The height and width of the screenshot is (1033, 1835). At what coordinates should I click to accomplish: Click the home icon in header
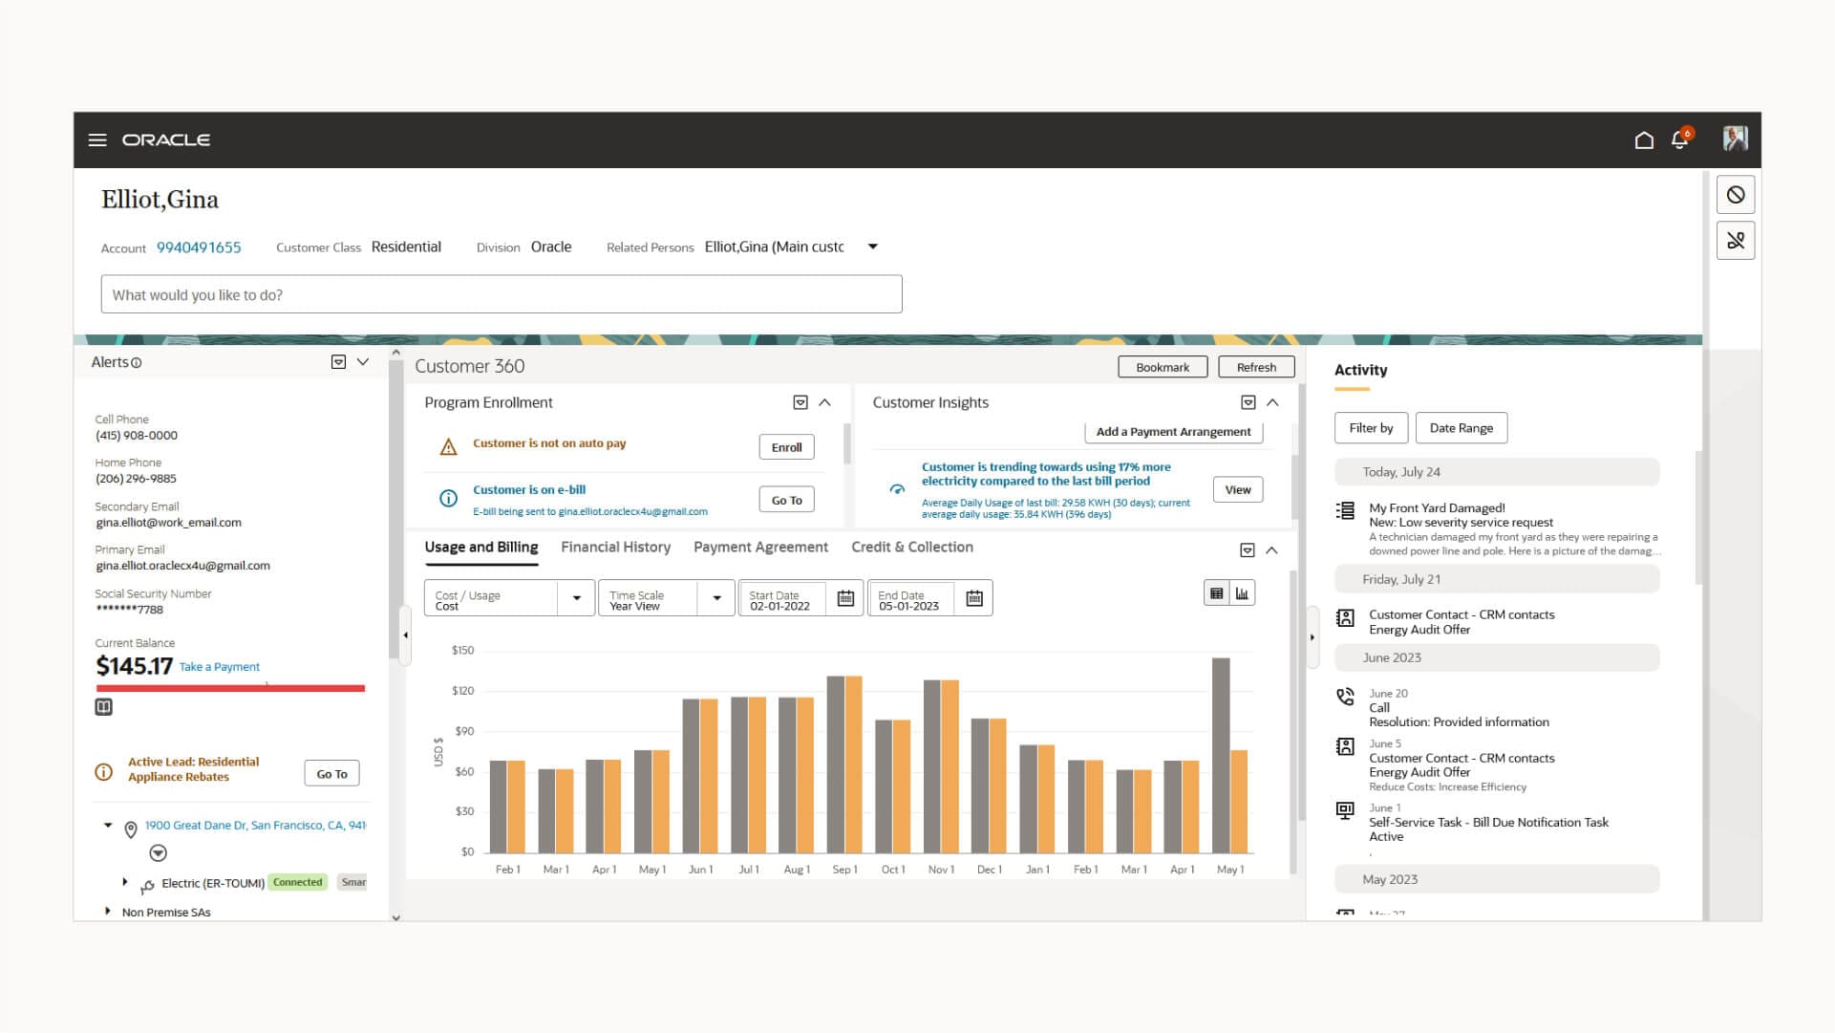coord(1643,140)
